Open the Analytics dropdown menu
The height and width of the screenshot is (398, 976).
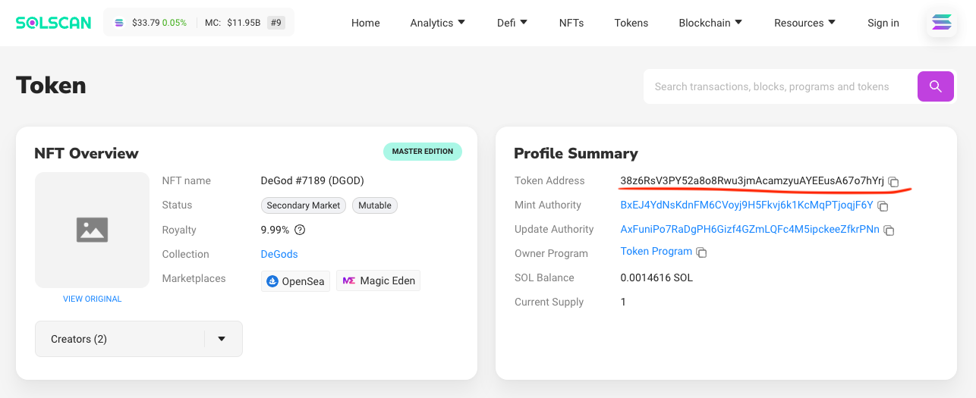[438, 23]
